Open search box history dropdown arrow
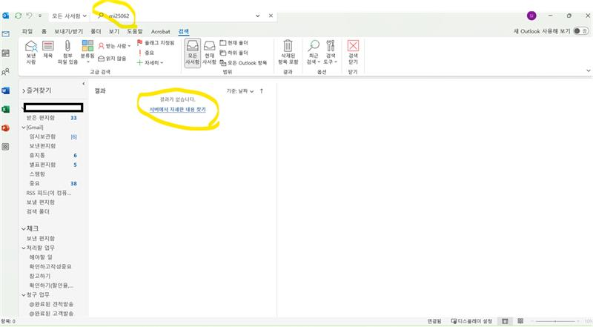This screenshot has height=327, width=593. click(x=257, y=16)
